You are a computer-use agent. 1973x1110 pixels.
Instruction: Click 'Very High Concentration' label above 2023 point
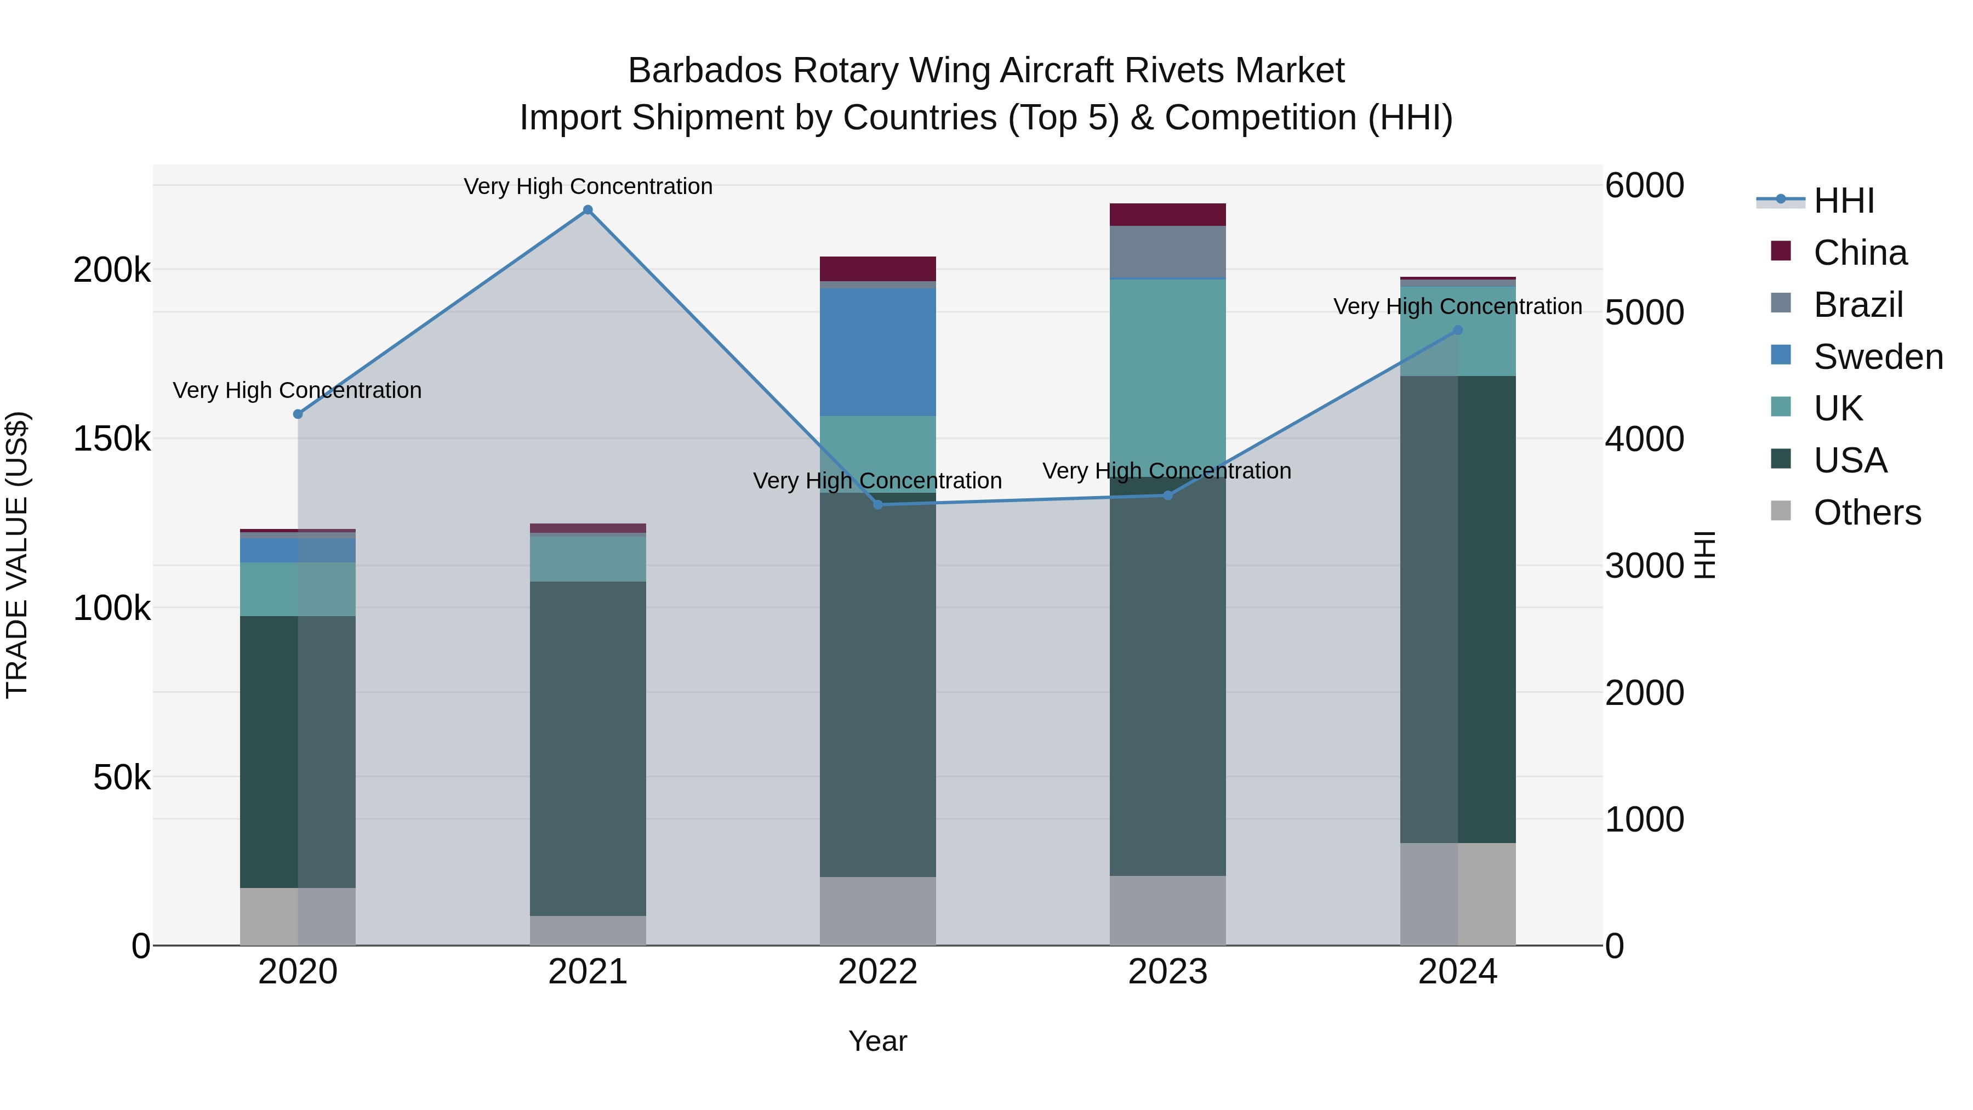click(1167, 470)
